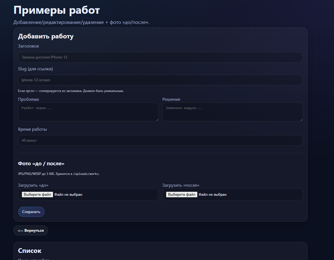Click the resize handle of Проблема textarea
The image size is (334, 260).
coord(157,120)
